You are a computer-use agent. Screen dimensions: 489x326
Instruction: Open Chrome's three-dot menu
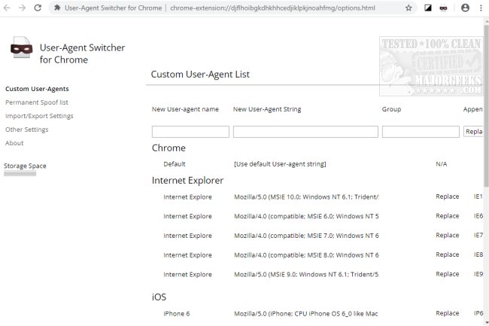coord(480,8)
